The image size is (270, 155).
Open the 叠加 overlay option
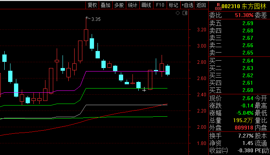(105, 5)
